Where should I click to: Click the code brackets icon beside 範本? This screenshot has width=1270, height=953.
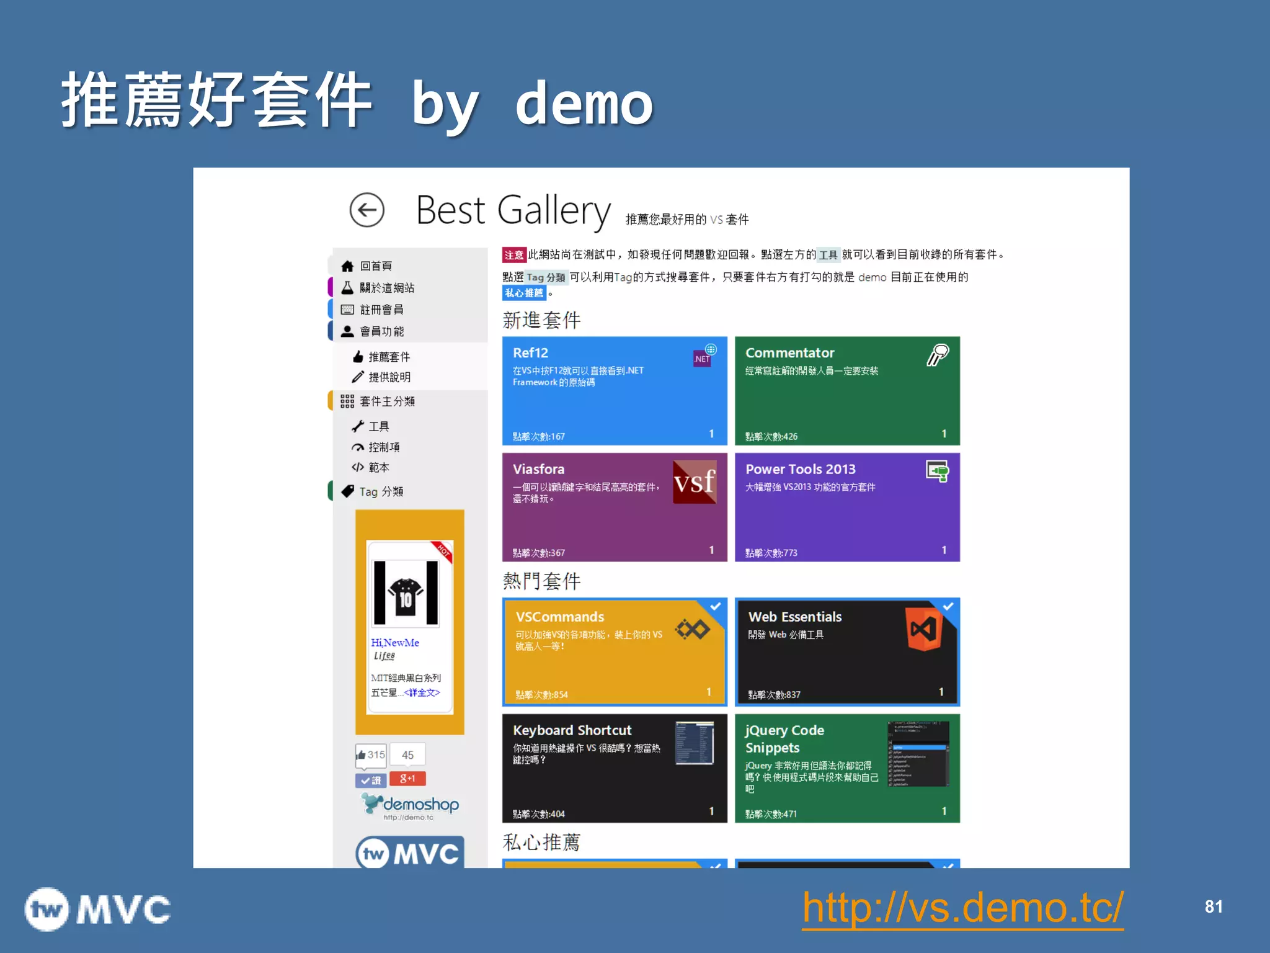(x=358, y=468)
